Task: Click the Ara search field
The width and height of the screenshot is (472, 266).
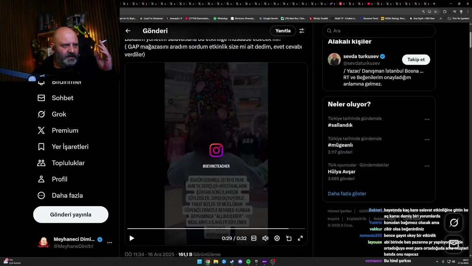Action: (x=379, y=31)
